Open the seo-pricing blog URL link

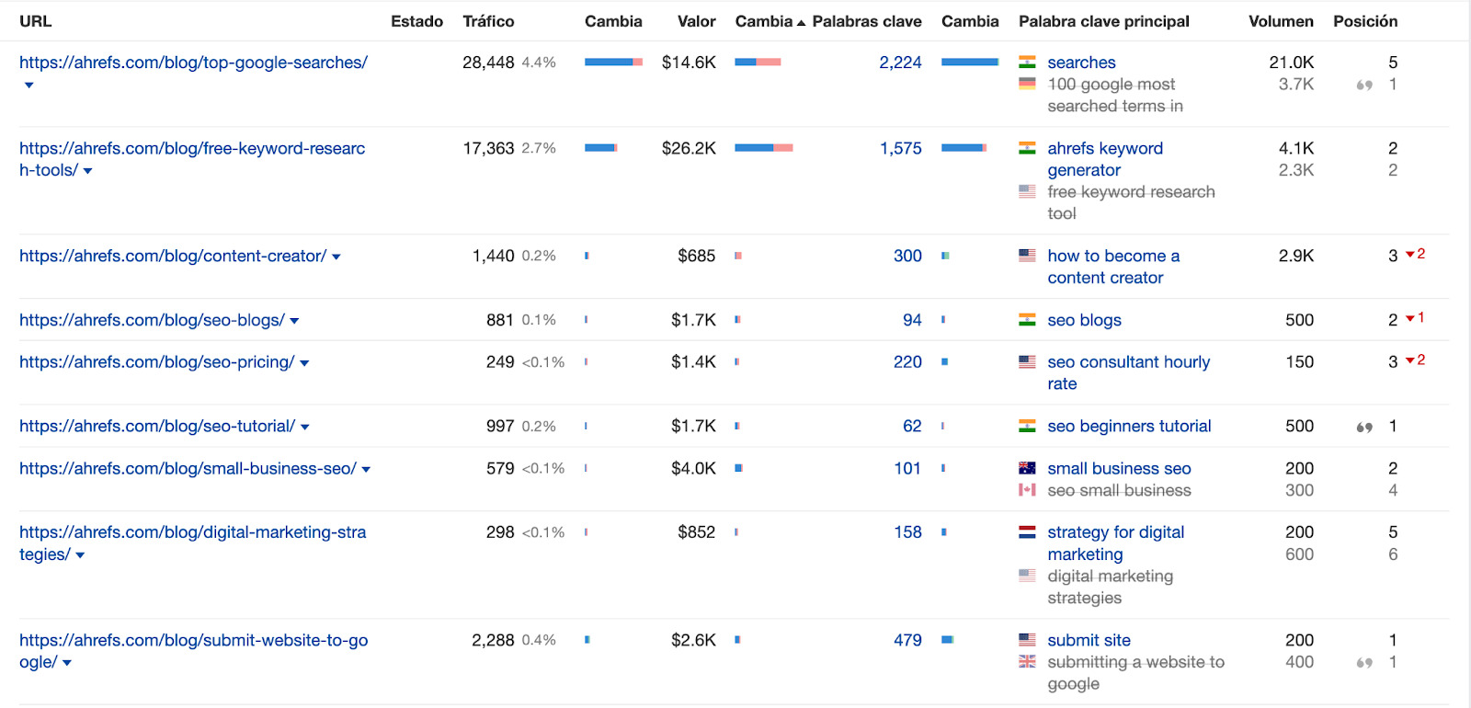(x=156, y=361)
